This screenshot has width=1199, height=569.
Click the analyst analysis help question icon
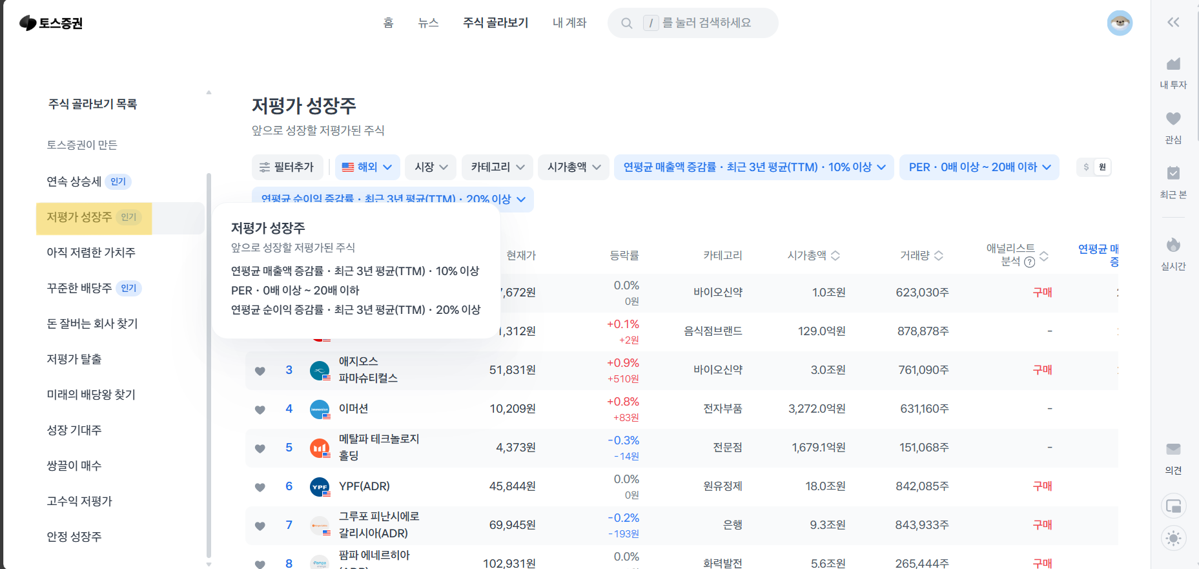1030,262
